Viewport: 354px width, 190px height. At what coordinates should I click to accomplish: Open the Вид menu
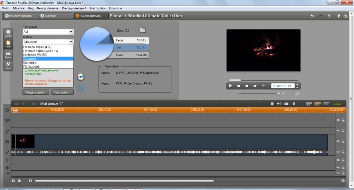click(x=31, y=8)
